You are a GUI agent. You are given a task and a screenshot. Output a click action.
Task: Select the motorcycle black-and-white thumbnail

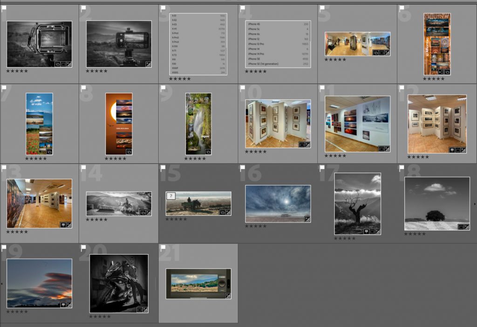point(119,283)
